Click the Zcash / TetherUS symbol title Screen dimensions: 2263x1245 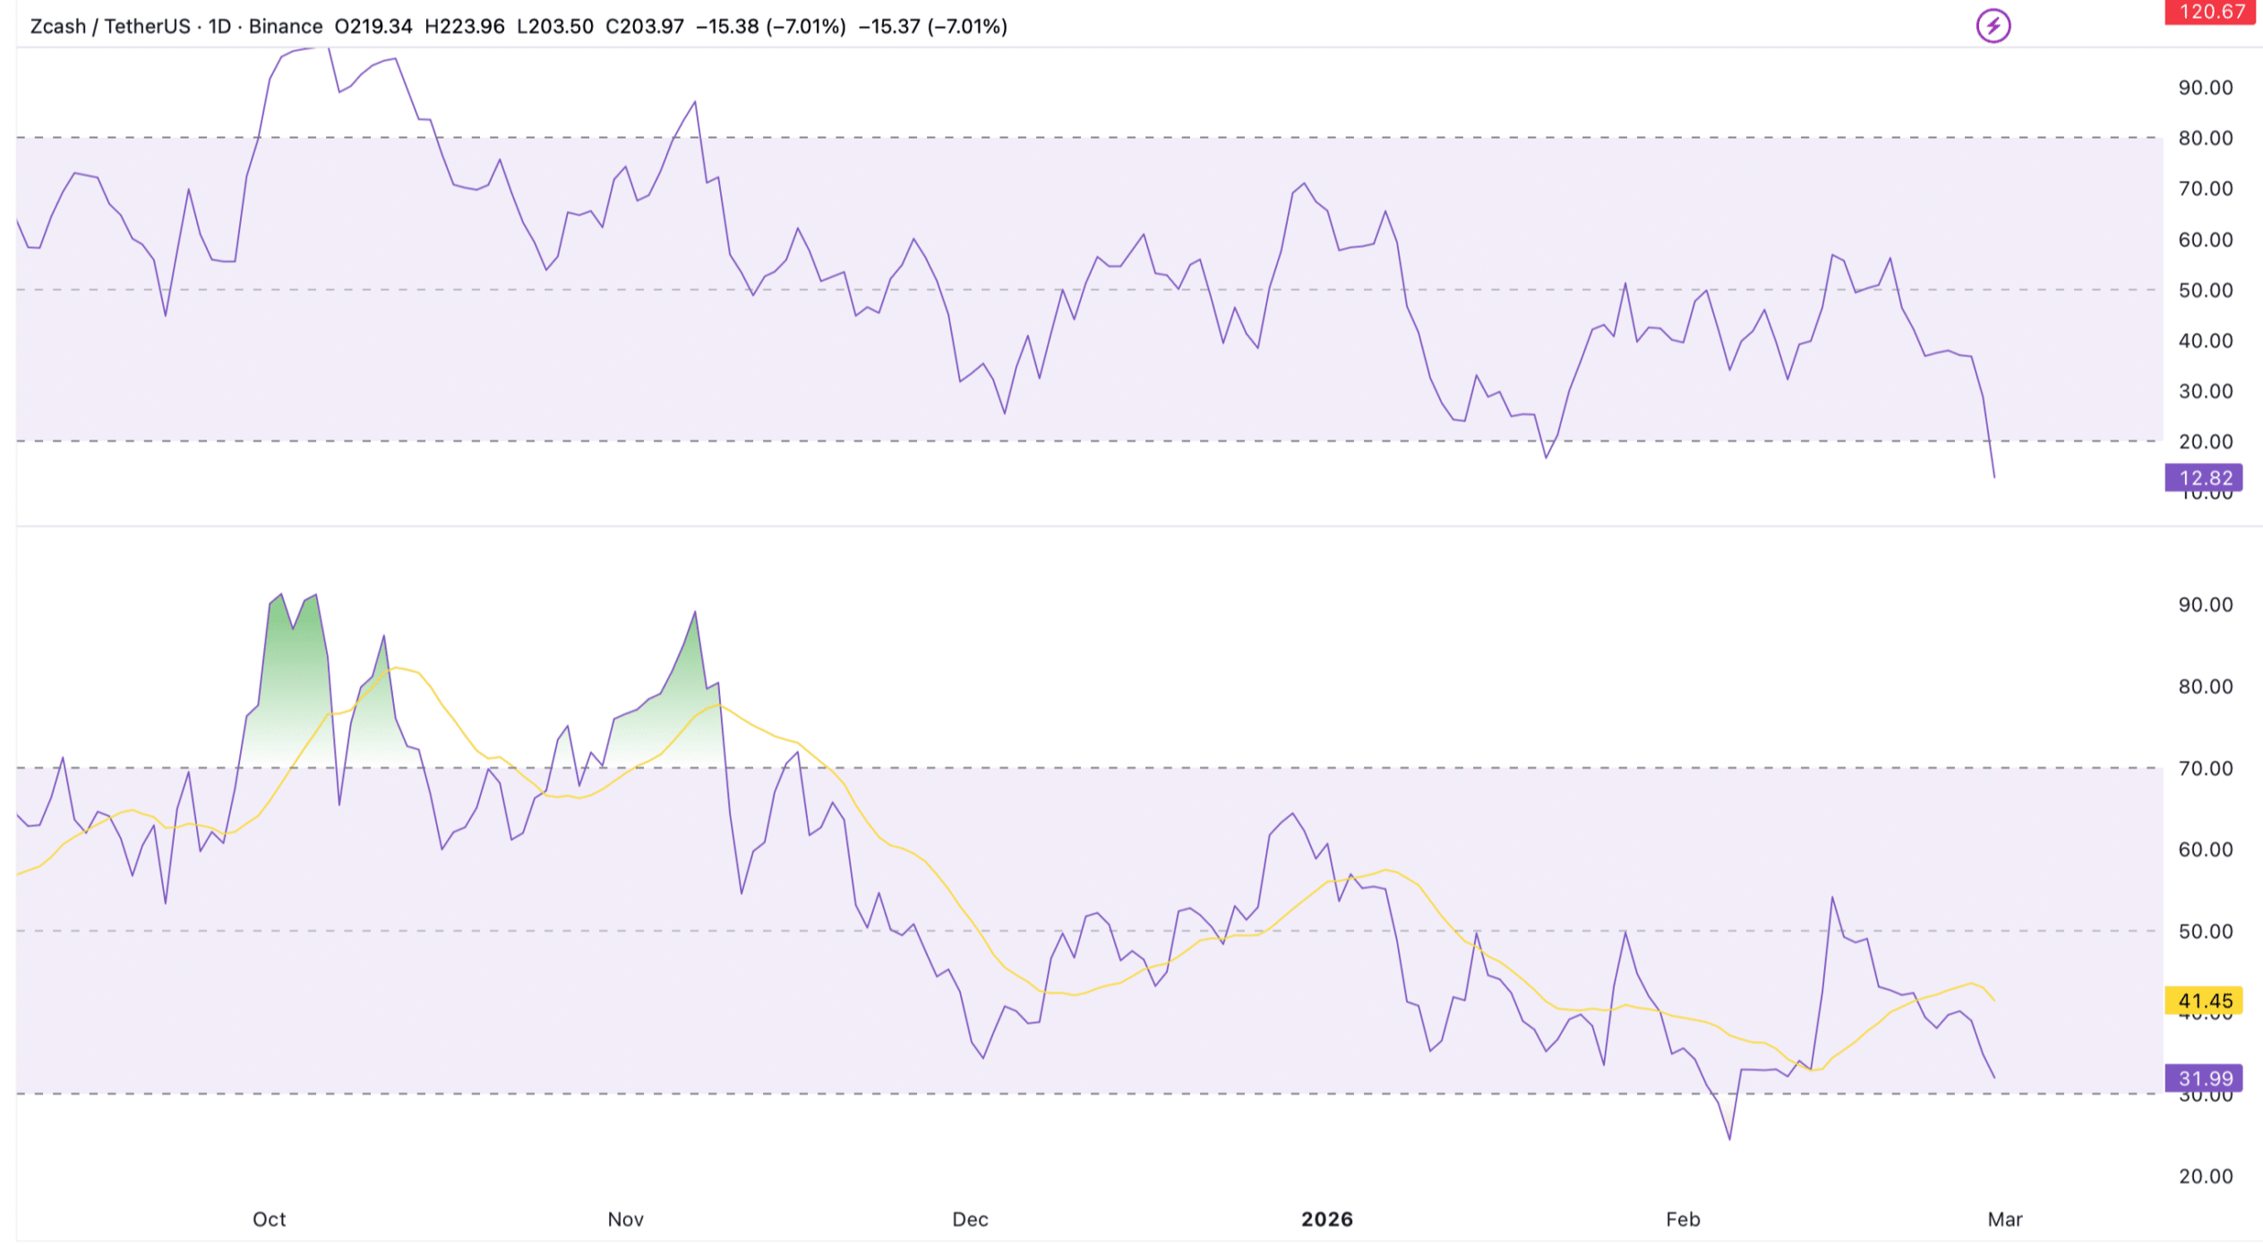109,27
